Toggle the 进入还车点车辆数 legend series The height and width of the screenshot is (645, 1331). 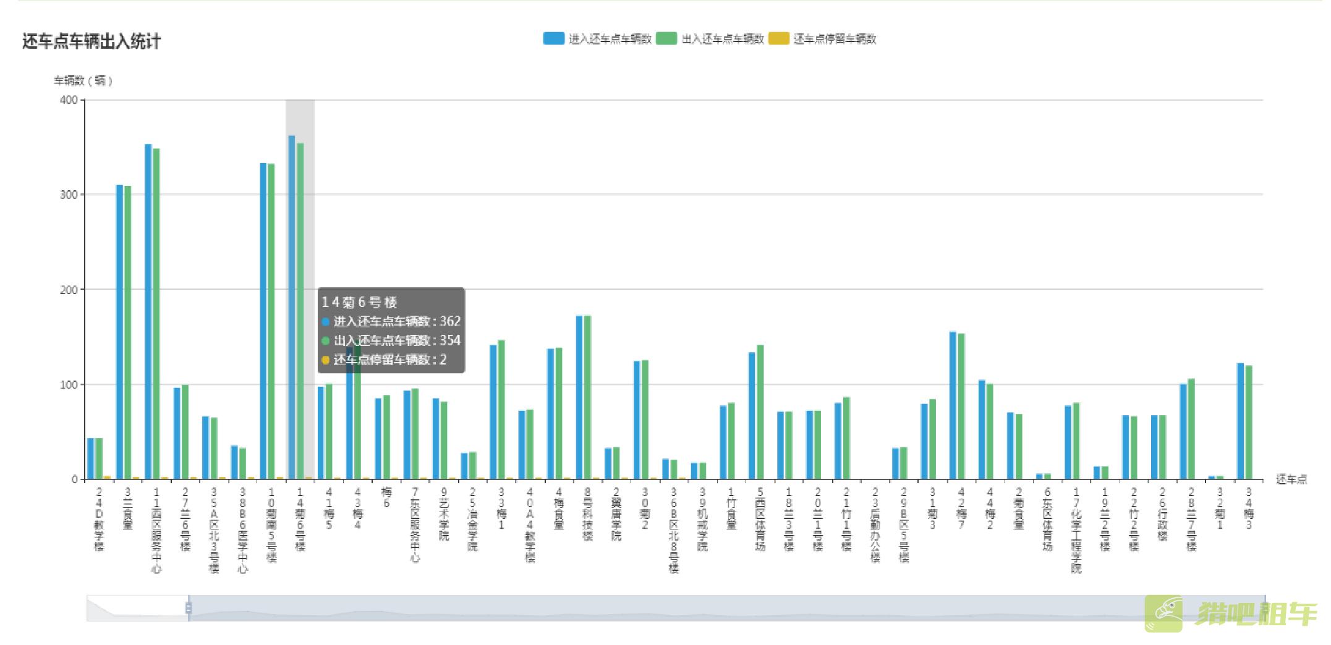coord(597,39)
